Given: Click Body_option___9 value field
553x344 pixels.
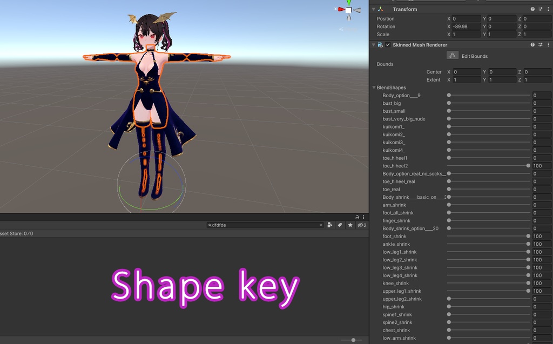Looking at the screenshot, I should (542, 95).
